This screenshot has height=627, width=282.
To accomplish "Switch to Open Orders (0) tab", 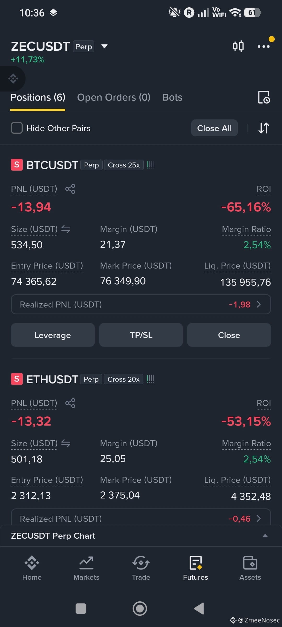I will click(114, 97).
